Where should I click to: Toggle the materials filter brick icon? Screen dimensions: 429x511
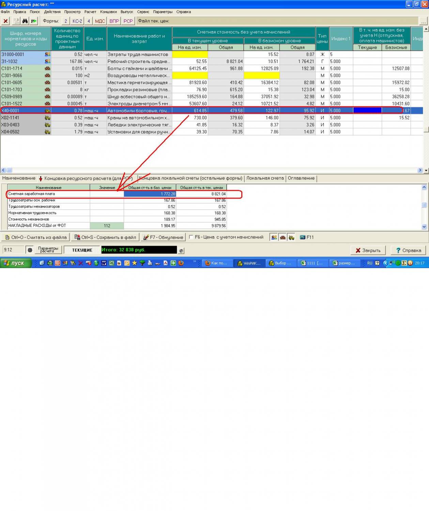(x=283, y=237)
